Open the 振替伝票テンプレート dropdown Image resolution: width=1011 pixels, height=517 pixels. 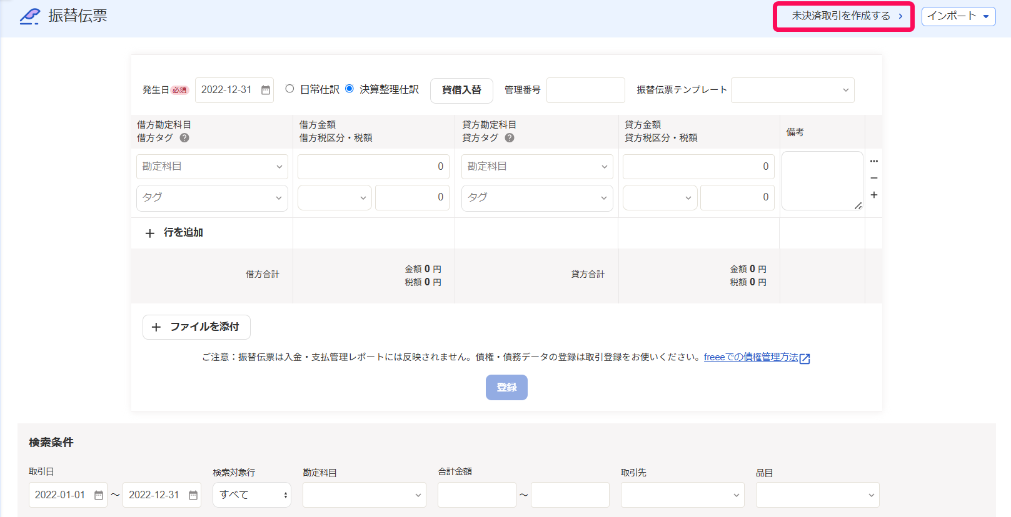tap(793, 90)
